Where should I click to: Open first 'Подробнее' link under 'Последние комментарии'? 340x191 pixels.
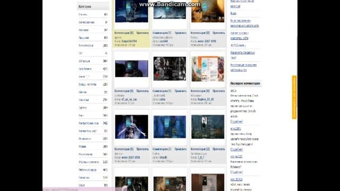tap(236, 121)
